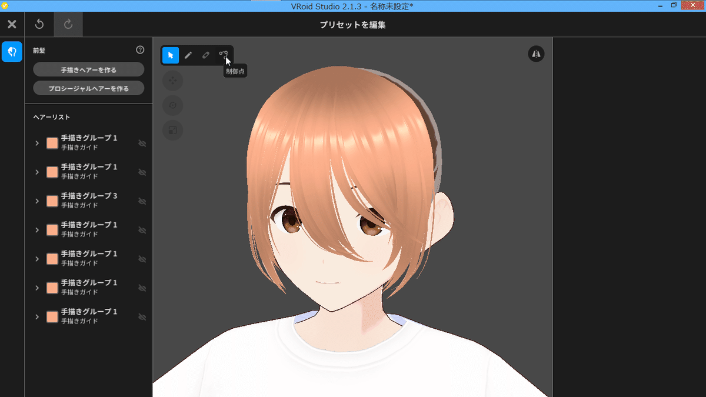The height and width of the screenshot is (397, 706).
Task: Click the 手描きヘアーを作る button
Action: pos(88,69)
